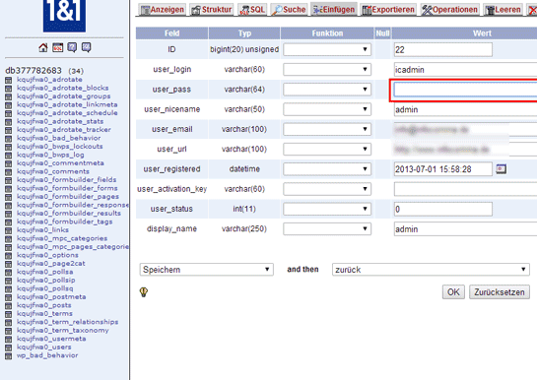The image size is (537, 380).
Task: Click the Leeren tab
Action: point(503,10)
